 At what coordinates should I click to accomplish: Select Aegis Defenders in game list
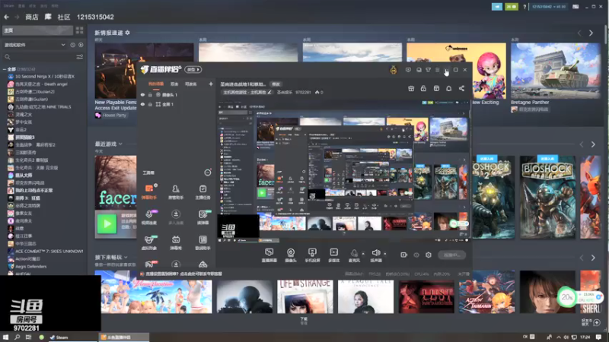pyautogui.click(x=31, y=267)
